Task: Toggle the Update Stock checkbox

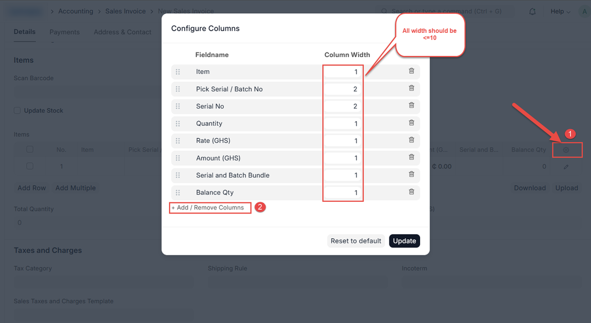Action: tap(17, 111)
